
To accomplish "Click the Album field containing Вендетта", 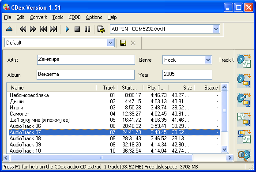I will (x=86, y=75).
